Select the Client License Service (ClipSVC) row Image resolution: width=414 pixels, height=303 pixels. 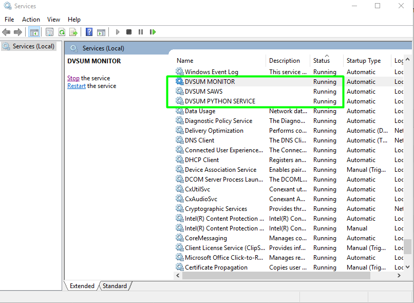point(289,248)
